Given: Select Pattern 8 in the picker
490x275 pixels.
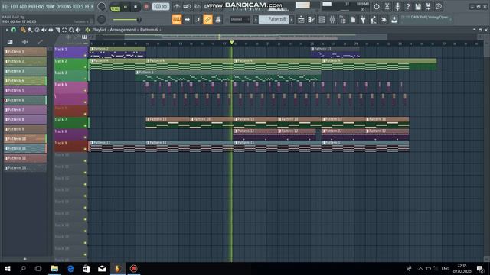Looking at the screenshot, I should click(25, 119).
